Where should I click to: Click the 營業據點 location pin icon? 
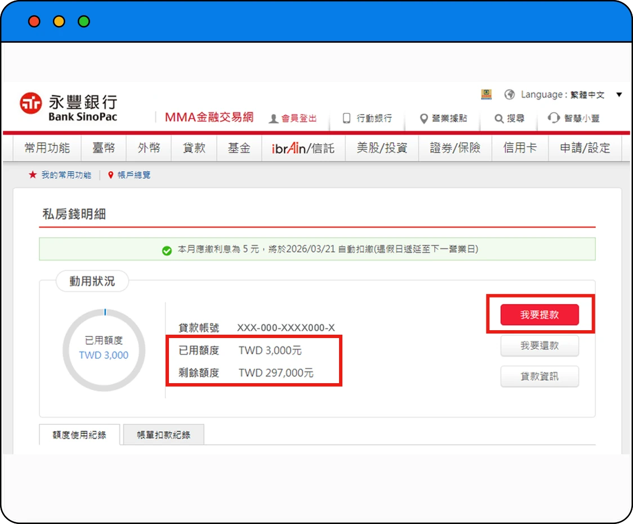point(424,118)
